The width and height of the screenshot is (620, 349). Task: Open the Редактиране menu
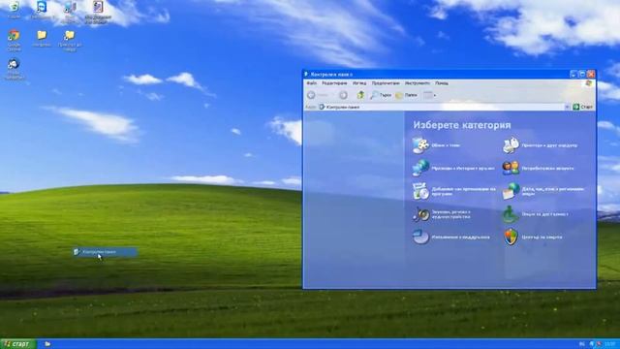point(334,83)
